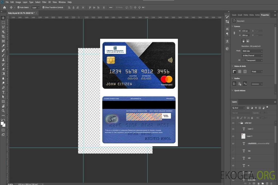Set canvas to landscape orientation
The image size is (278, 185).
[x=248, y=41]
